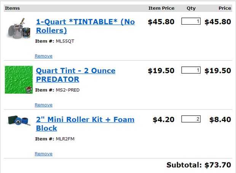The image size is (236, 173).
Task: Click the Mini Roller Kit product thumbnail
Action: pyautogui.click(x=19, y=121)
